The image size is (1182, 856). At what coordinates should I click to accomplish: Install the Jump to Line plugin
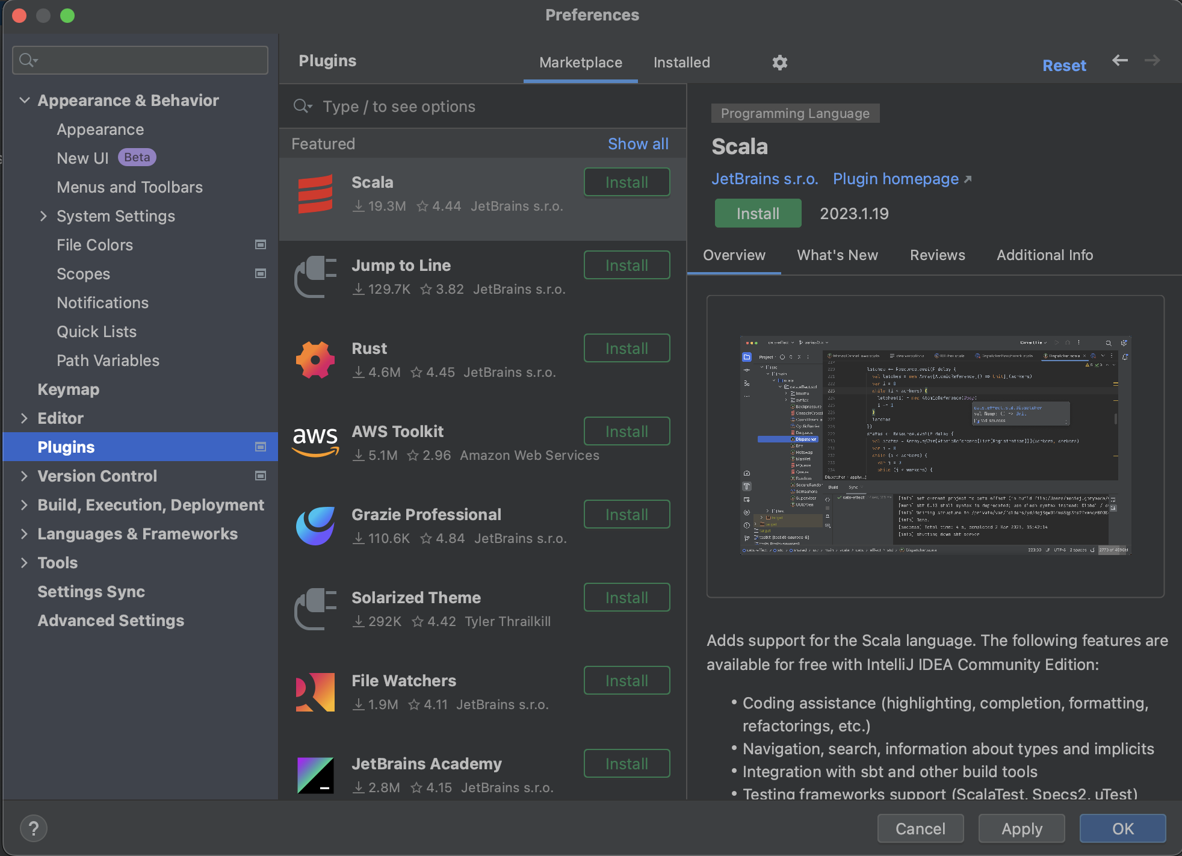coord(627,265)
